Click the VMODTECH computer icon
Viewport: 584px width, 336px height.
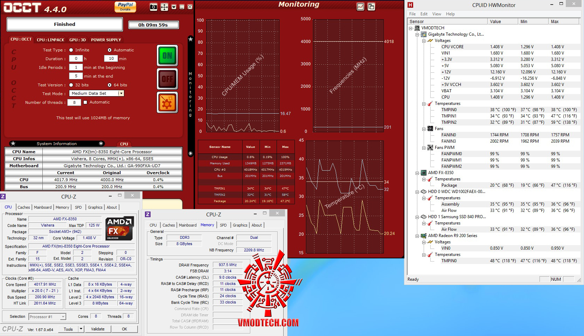click(417, 28)
